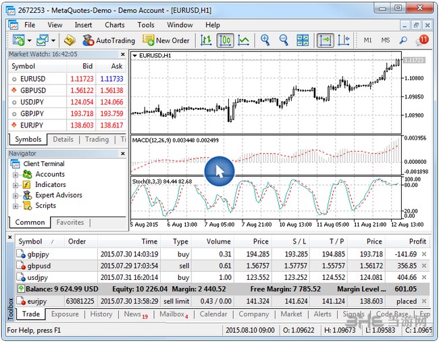Toggle Chart Shift button
This screenshot has width=439, height=342.
pos(344,40)
